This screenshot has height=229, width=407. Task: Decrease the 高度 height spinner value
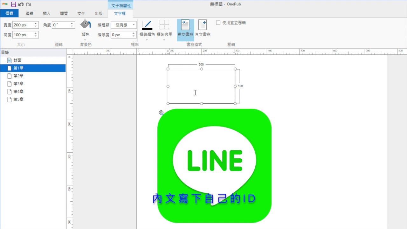(x=36, y=36)
